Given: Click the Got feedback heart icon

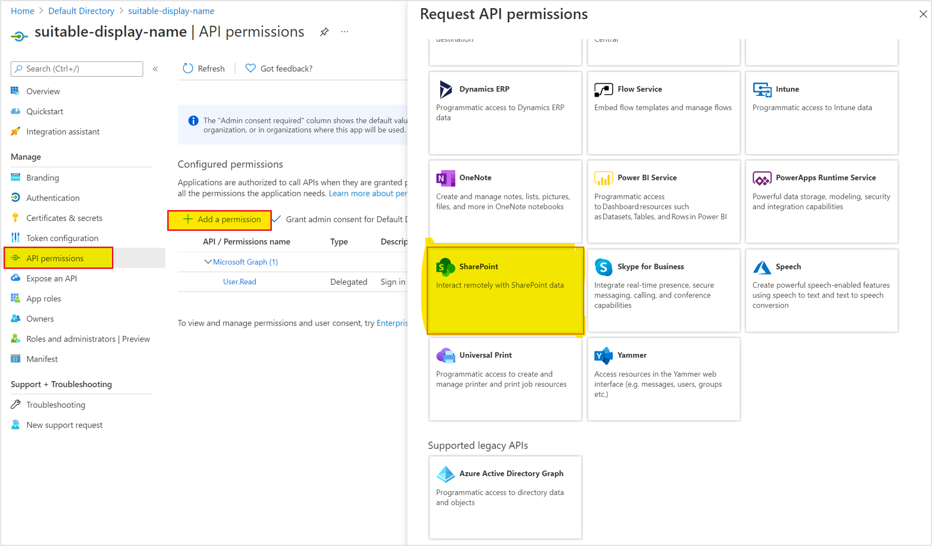Looking at the screenshot, I should tap(251, 69).
